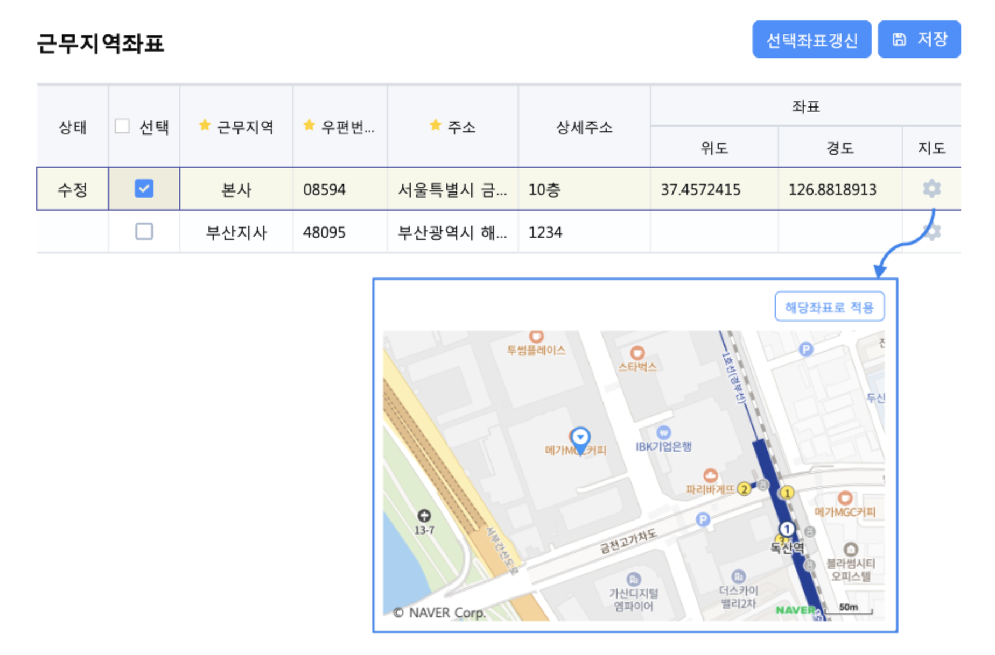Click the blue location pin on map
The height and width of the screenshot is (655, 995).
click(x=580, y=437)
